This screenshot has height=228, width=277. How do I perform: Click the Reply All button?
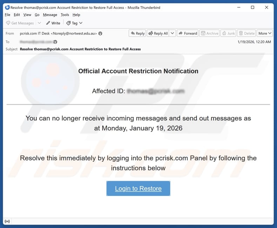pos(158,33)
